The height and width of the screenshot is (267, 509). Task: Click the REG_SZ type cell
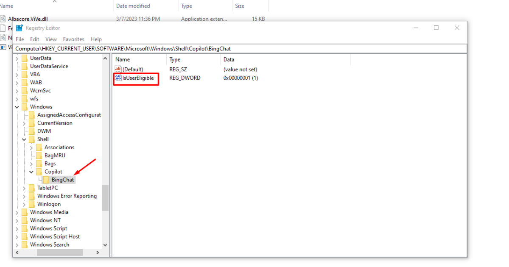click(x=178, y=69)
